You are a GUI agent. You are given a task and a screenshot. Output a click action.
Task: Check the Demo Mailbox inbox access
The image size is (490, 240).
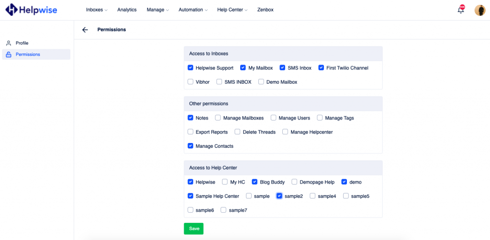[x=261, y=82]
